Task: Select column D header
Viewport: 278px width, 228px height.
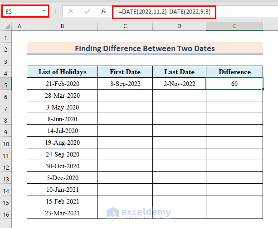Action: (x=179, y=26)
